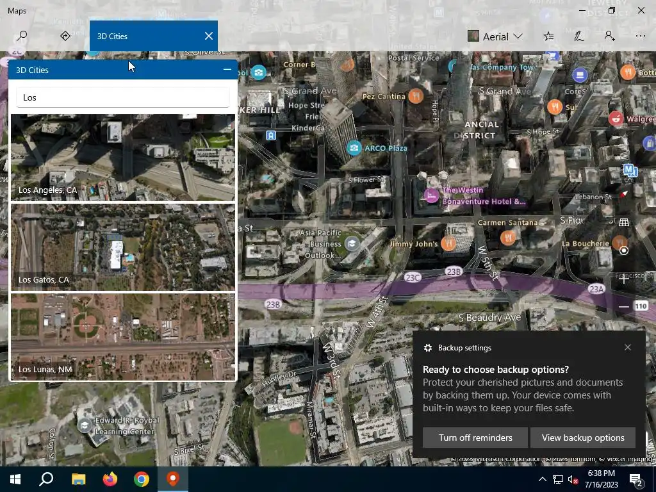Switch to the 3D Cities tab
Viewport: 656px width, 492px height.
pos(147,36)
